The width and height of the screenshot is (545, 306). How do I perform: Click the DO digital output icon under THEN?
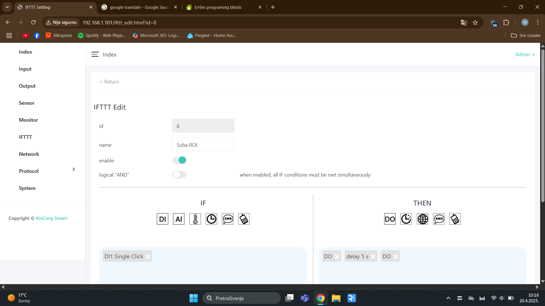(x=390, y=219)
